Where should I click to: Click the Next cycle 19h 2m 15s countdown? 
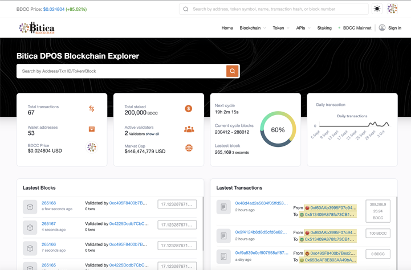(227, 112)
